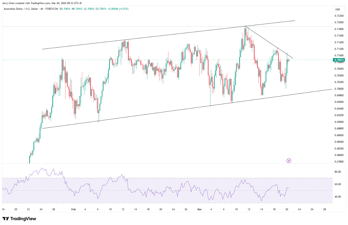Click the Australian Dollar / U.S. Dollar title
Image resolution: width=348 pixels, height=225 pixels.
pos(21,9)
